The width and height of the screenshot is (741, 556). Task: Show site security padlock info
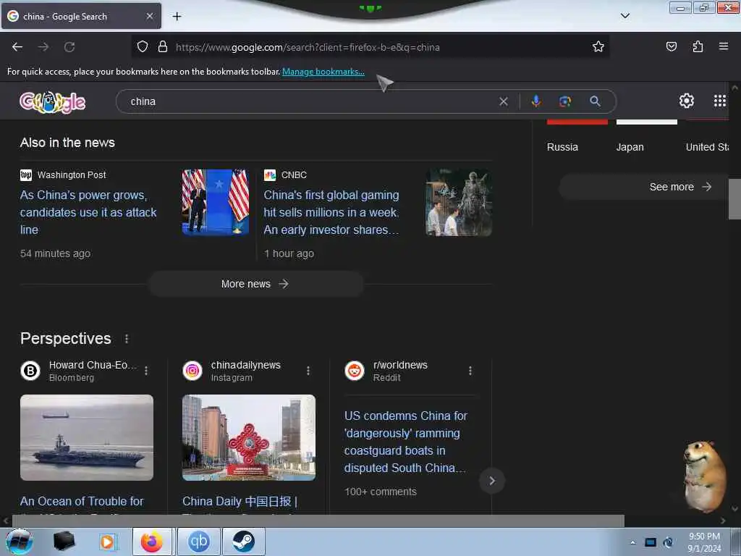[163, 46]
